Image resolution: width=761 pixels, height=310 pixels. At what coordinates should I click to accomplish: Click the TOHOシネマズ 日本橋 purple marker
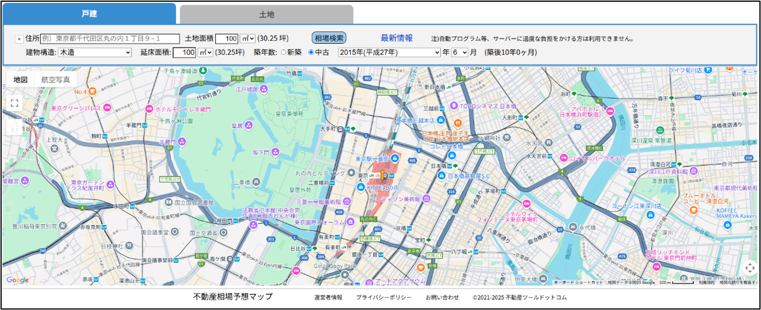[453, 106]
